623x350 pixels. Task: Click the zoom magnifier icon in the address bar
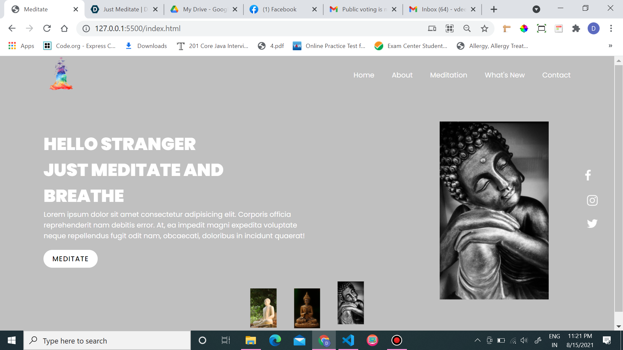pos(467,29)
